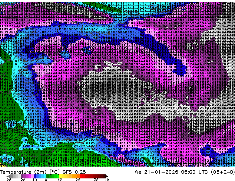Click the 'Temperature (2m) [°C] GFS 0.25' title
The width and height of the screenshot is (235, 181).
43,172
